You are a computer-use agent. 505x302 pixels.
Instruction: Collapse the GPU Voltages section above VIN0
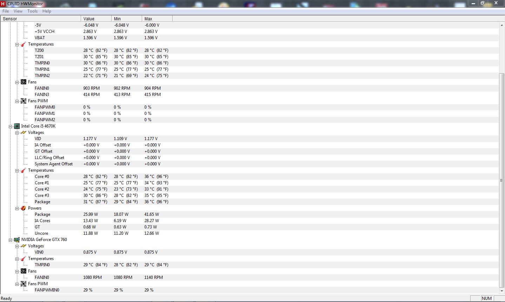[x=17, y=246]
